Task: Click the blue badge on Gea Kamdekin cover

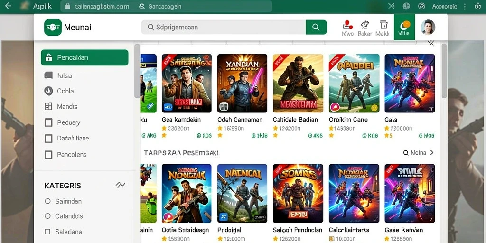Action: (x=168, y=107)
